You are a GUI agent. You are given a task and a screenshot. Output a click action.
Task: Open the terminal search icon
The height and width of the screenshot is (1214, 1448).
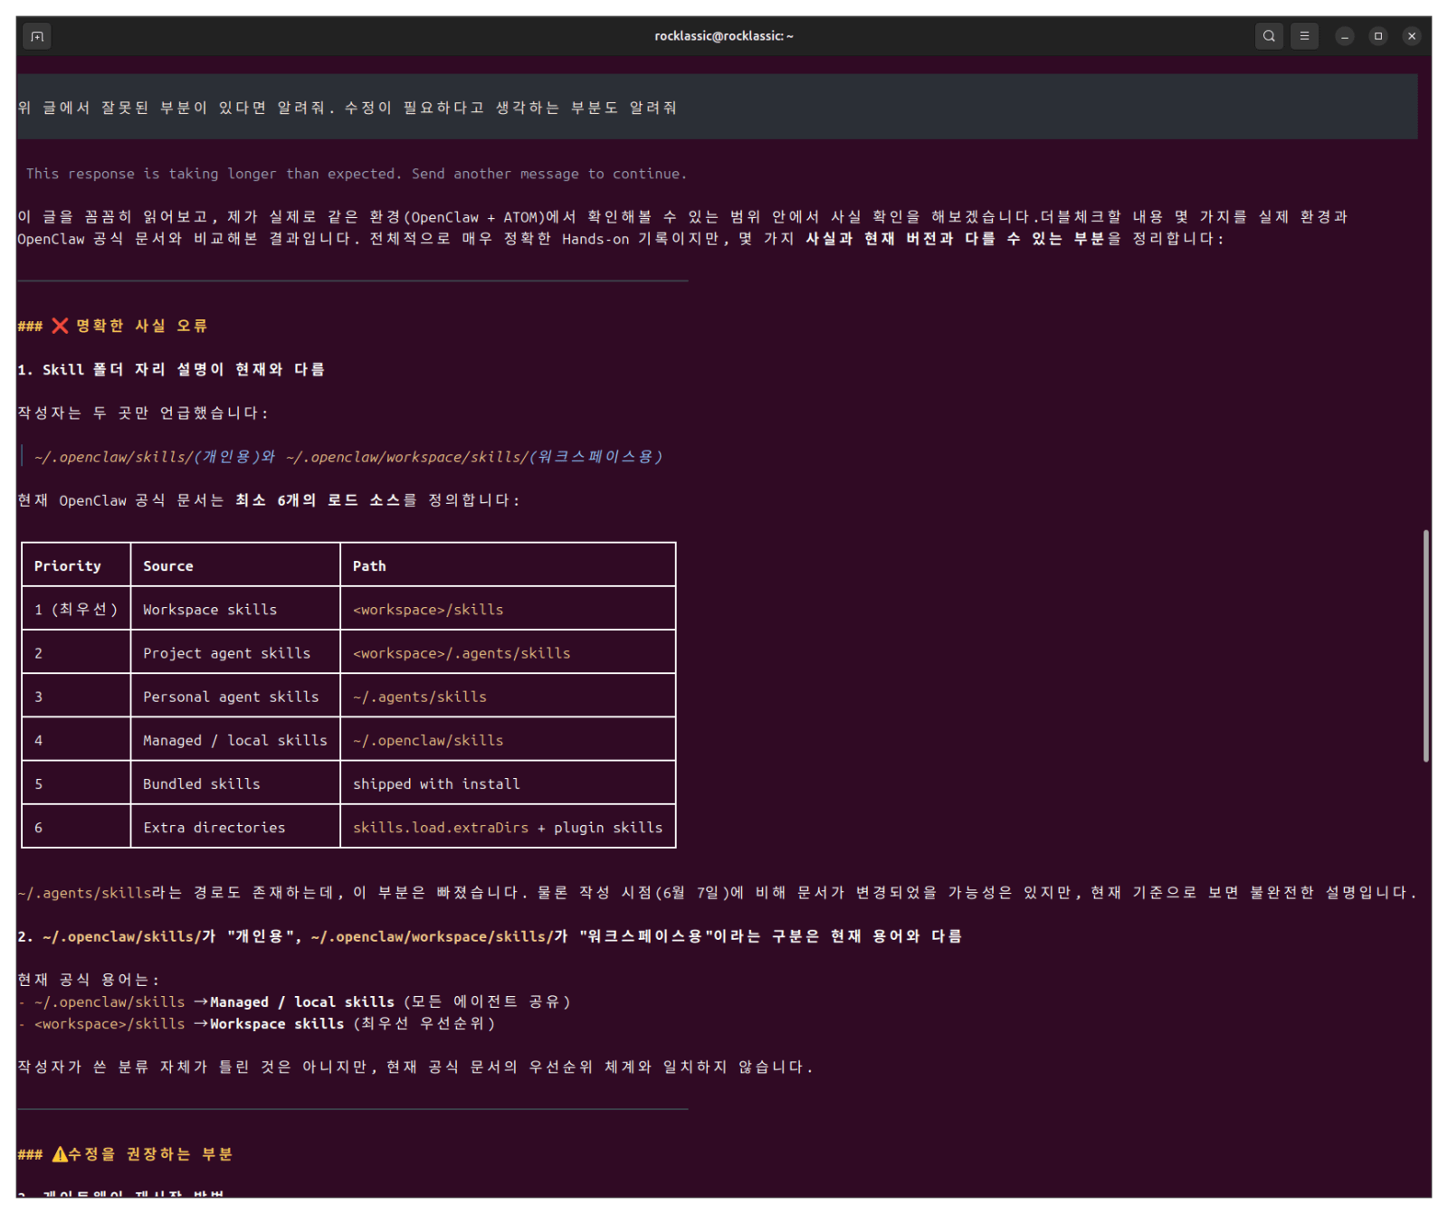click(1269, 36)
